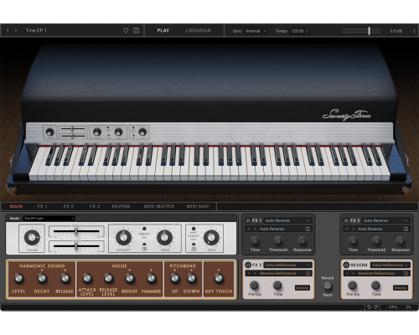The width and height of the screenshot is (419, 335).
Task: Save the FX 1 Auto Reverse preset
Action: pos(308,229)
